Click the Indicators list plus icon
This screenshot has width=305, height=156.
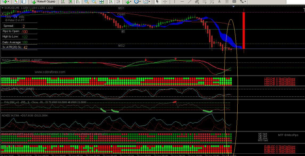tap(127, 2)
